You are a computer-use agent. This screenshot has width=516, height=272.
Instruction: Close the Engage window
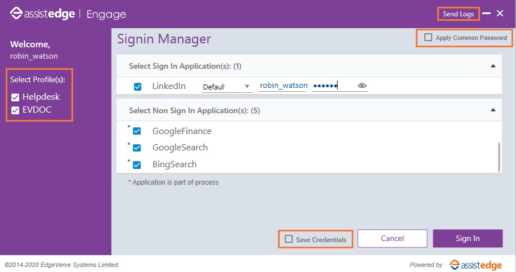tap(500, 14)
